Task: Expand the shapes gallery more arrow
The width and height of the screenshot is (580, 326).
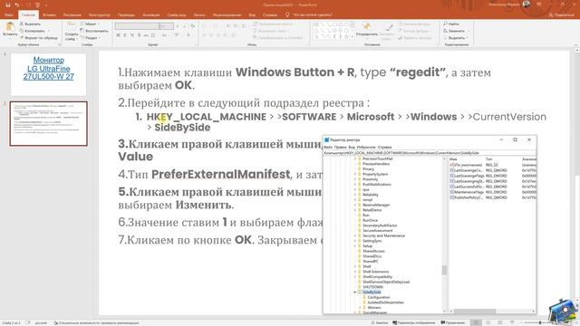Action: [352, 37]
